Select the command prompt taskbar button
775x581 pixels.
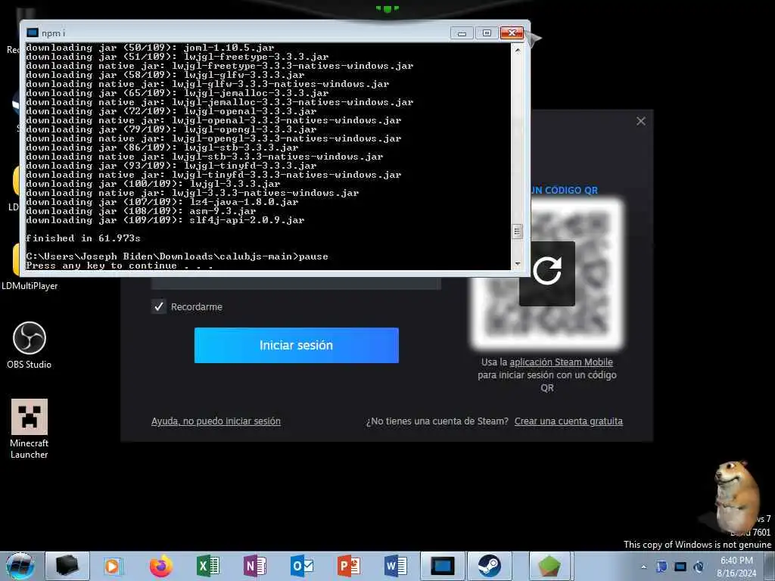(442, 566)
